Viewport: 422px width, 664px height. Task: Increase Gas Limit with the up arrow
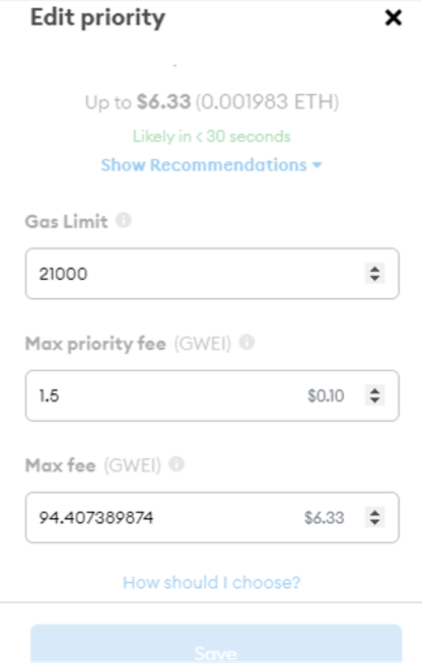374,269
